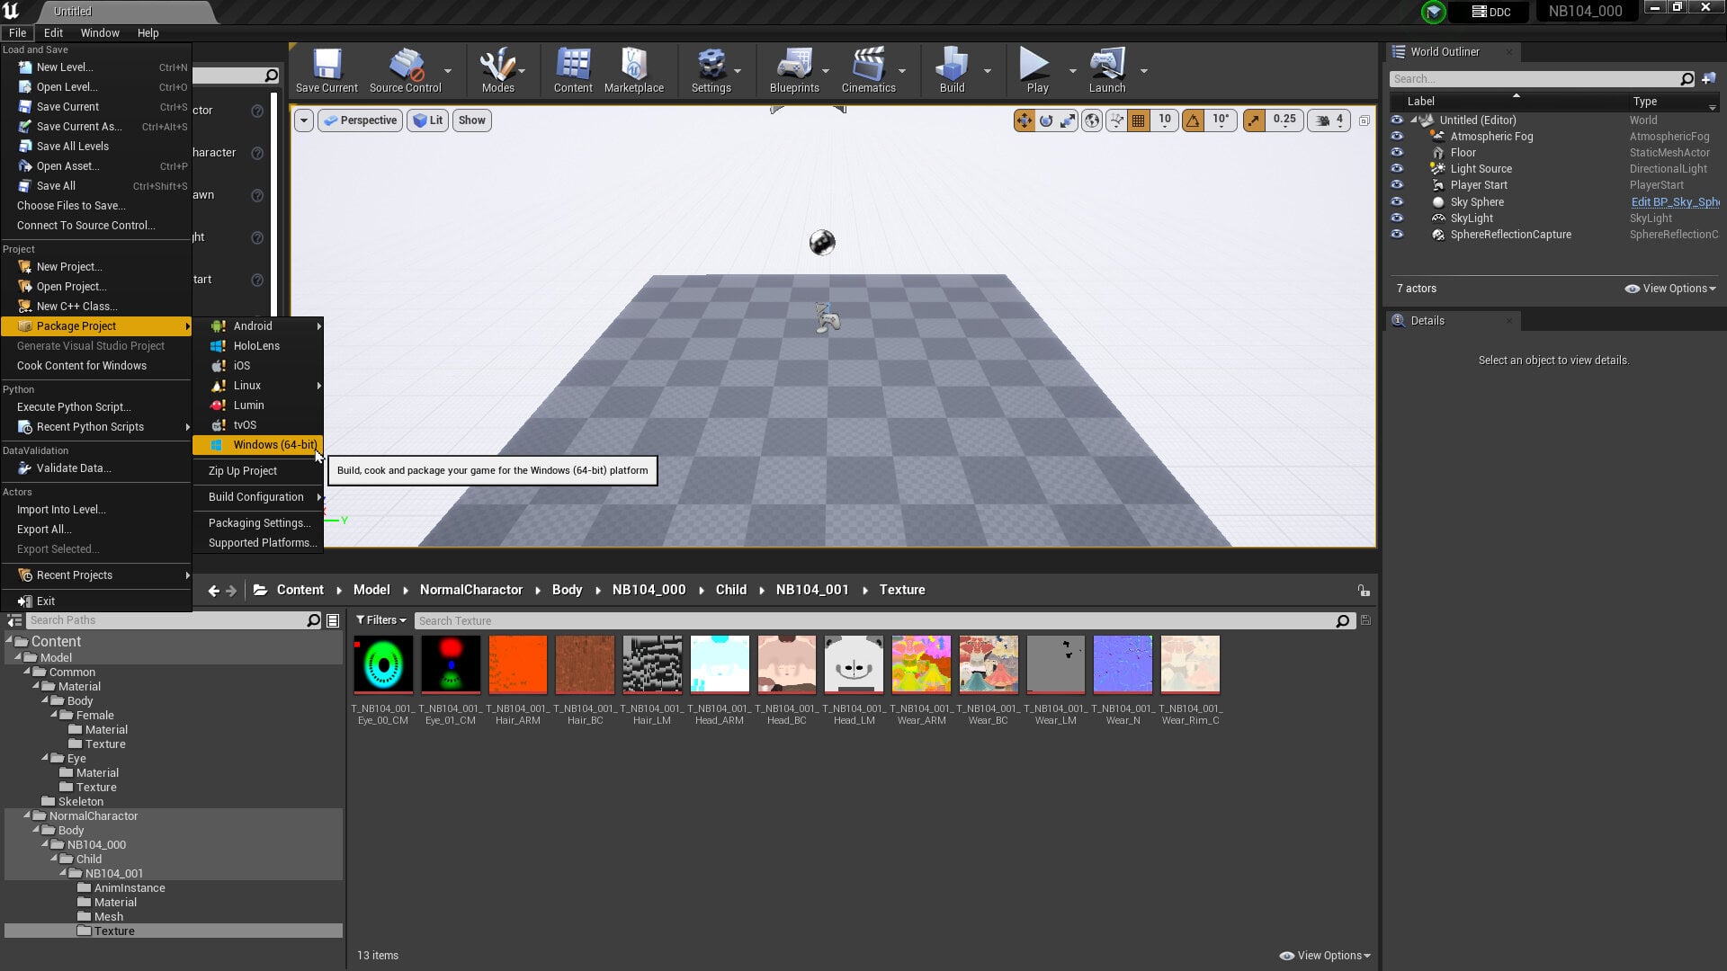This screenshot has width=1727, height=971.
Task: Click NB104_000 breadcrumb in path
Action: (x=649, y=591)
